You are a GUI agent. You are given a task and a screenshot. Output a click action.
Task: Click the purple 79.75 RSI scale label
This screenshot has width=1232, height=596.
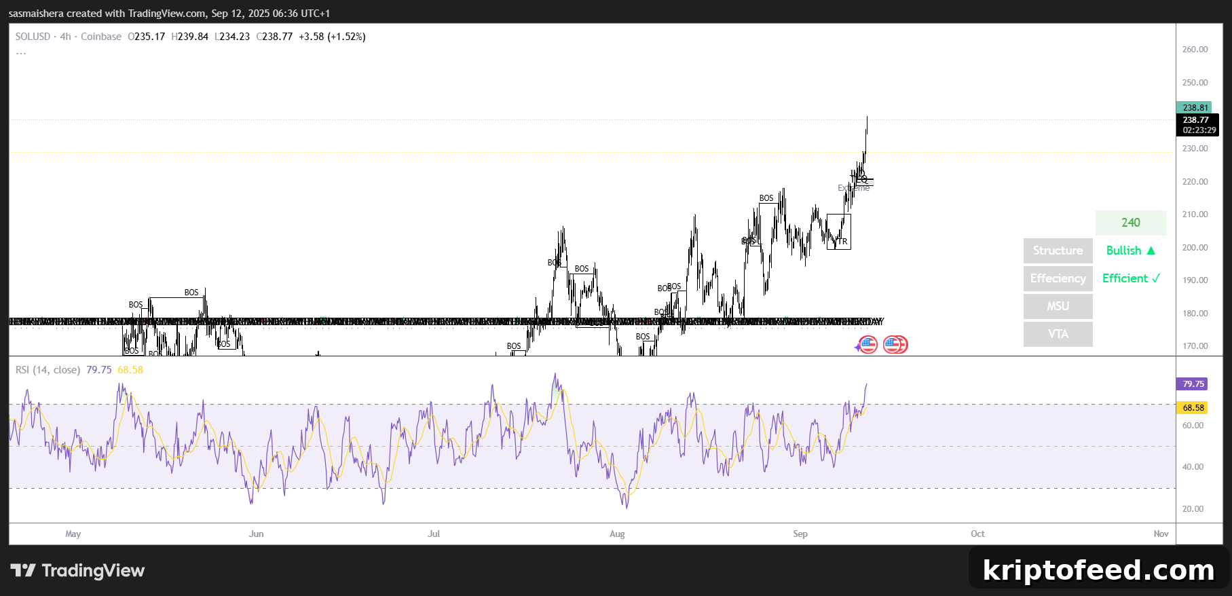coord(1192,384)
